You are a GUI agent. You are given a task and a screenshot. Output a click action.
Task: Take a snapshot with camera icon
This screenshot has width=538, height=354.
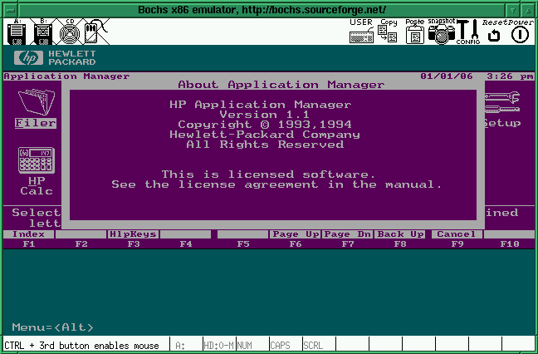pyautogui.click(x=442, y=32)
